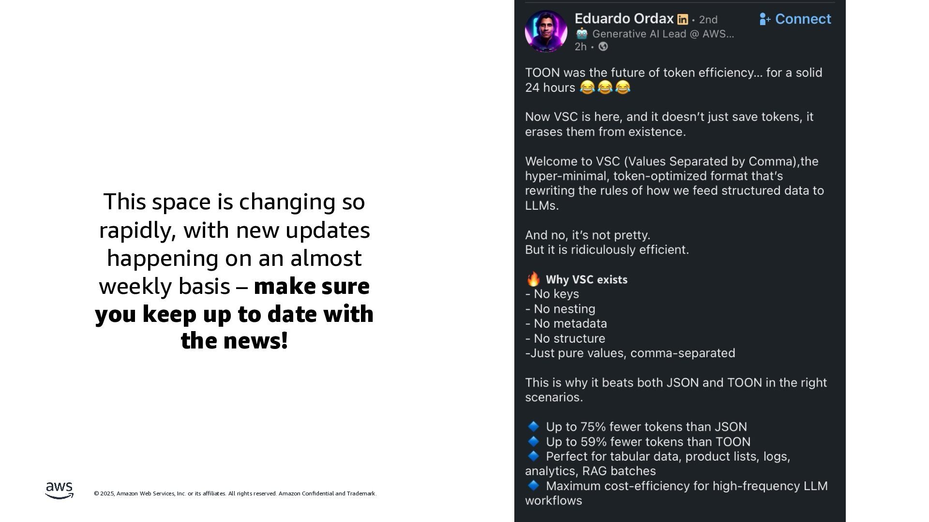Click the robot emoji in the headline
Image resolution: width=929 pixels, height=522 pixels.
[582, 34]
